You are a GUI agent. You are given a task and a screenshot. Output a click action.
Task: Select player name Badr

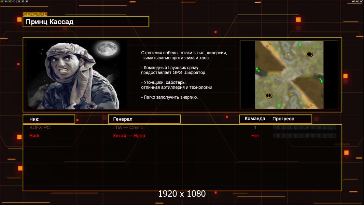pyautogui.click(x=34, y=136)
